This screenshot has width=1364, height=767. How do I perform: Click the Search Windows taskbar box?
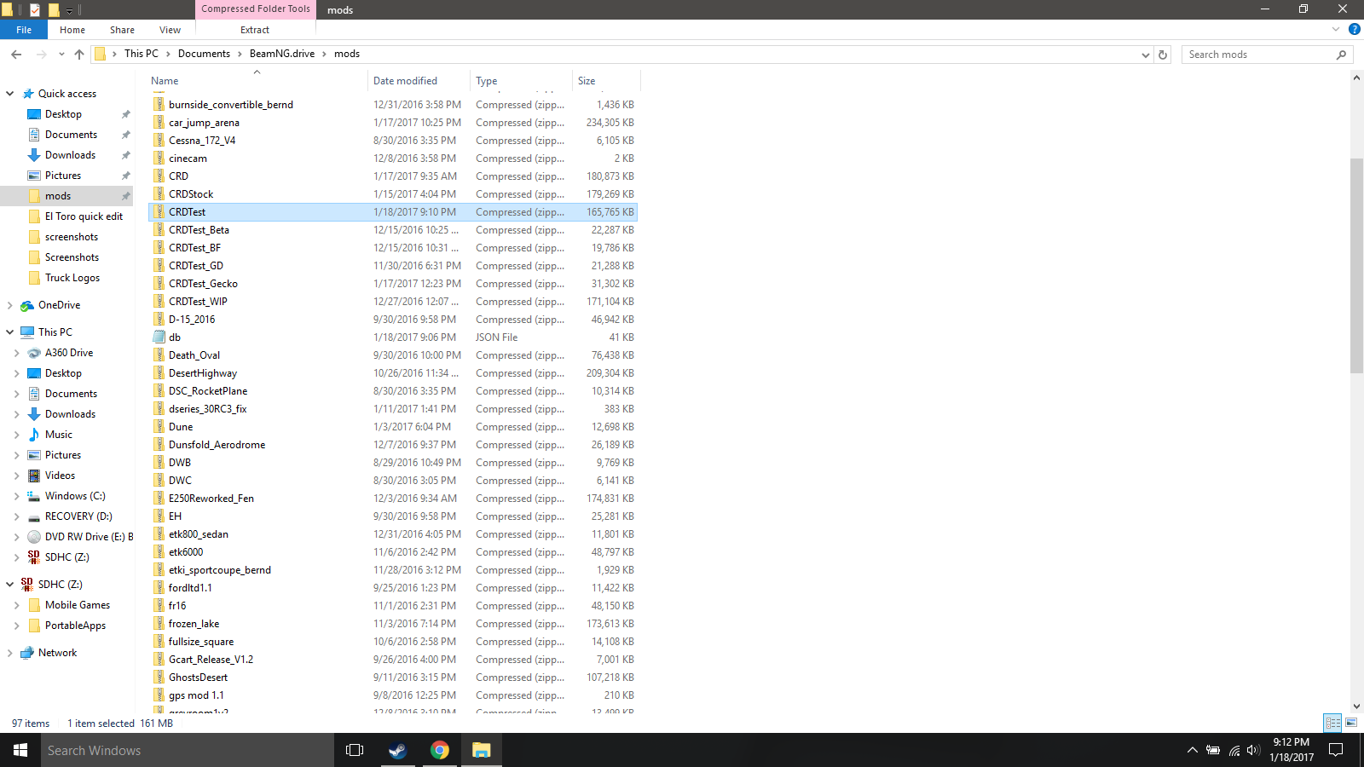(x=188, y=750)
